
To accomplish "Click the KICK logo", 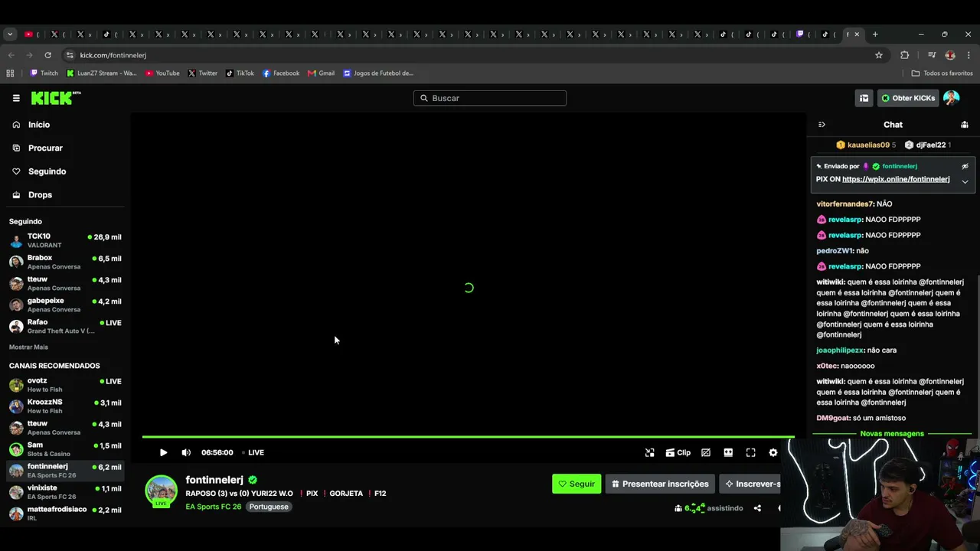I will coord(55,98).
